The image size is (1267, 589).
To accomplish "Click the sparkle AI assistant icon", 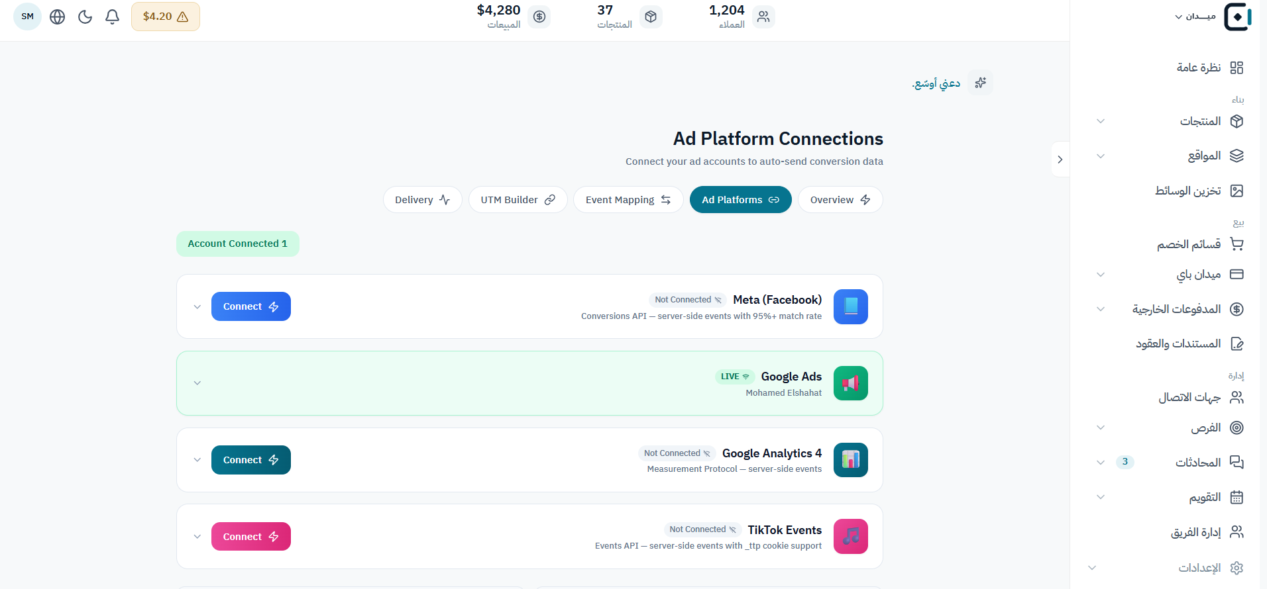I will click(x=981, y=83).
